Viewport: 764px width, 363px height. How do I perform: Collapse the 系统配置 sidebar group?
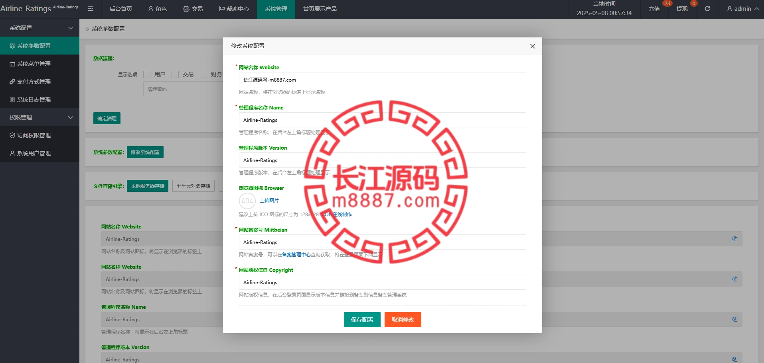point(39,28)
